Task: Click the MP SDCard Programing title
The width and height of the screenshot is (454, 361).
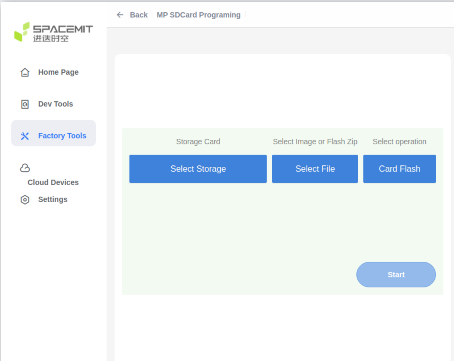Action: [x=198, y=15]
